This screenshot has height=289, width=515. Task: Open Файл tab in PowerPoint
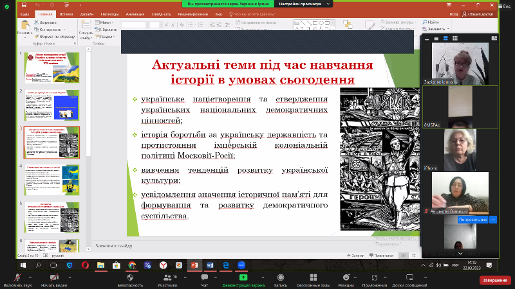pos(24,14)
